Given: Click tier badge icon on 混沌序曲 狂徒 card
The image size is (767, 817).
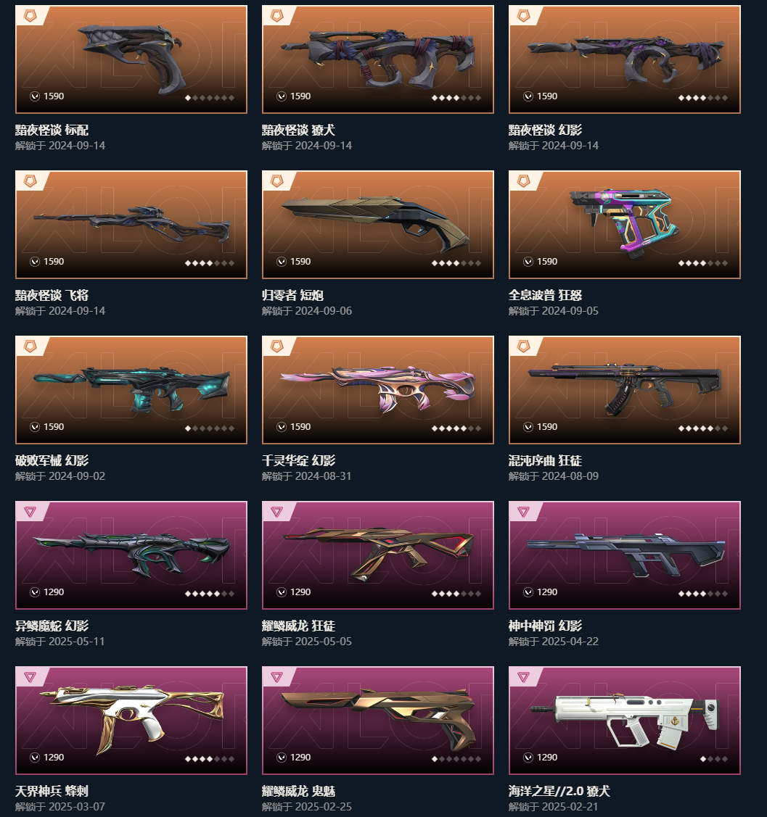Looking at the screenshot, I should click(523, 347).
